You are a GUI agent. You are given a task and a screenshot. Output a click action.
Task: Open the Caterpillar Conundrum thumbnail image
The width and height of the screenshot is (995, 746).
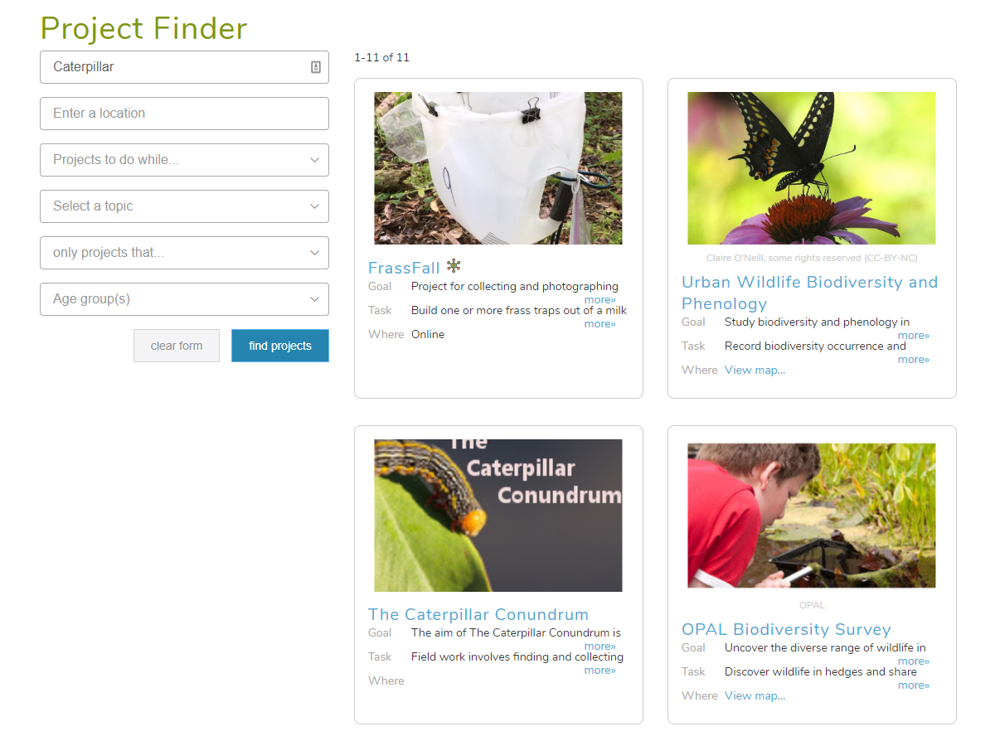(498, 516)
